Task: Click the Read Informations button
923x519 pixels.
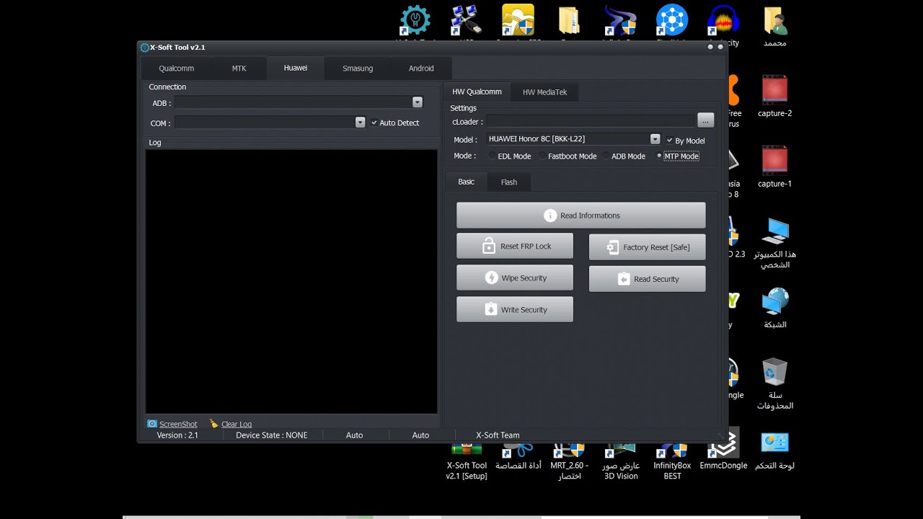Action: click(581, 216)
